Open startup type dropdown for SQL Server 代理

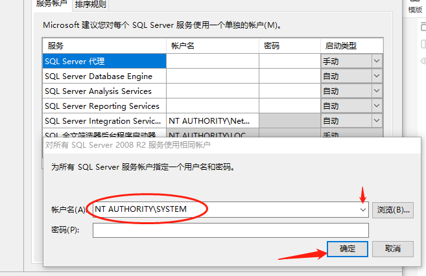377,61
